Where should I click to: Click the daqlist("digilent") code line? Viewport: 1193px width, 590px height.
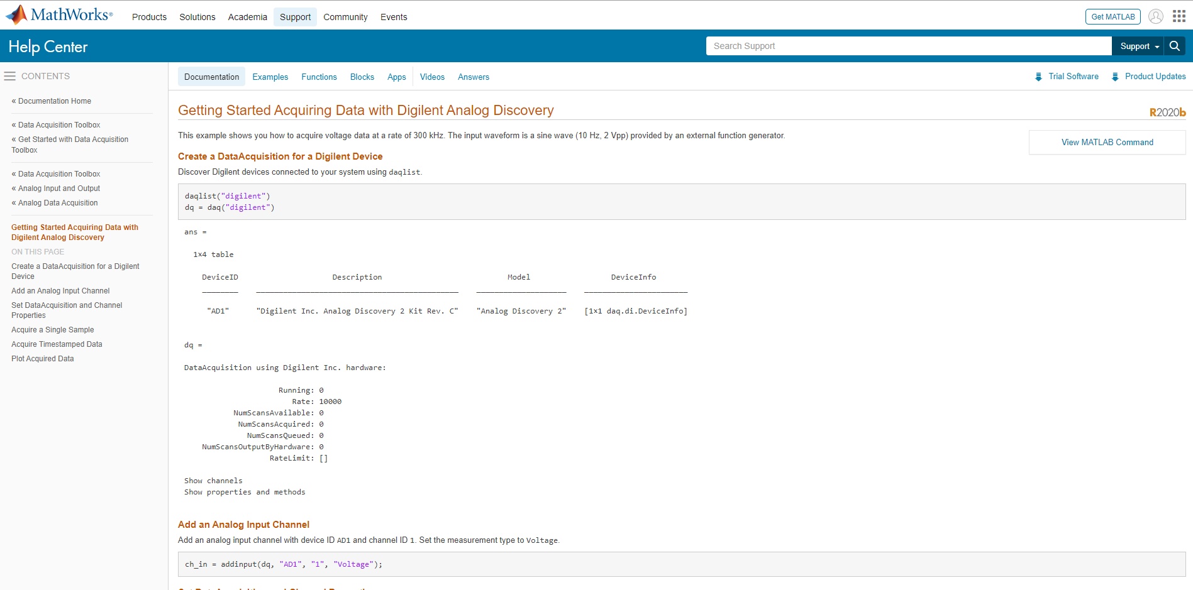click(227, 196)
